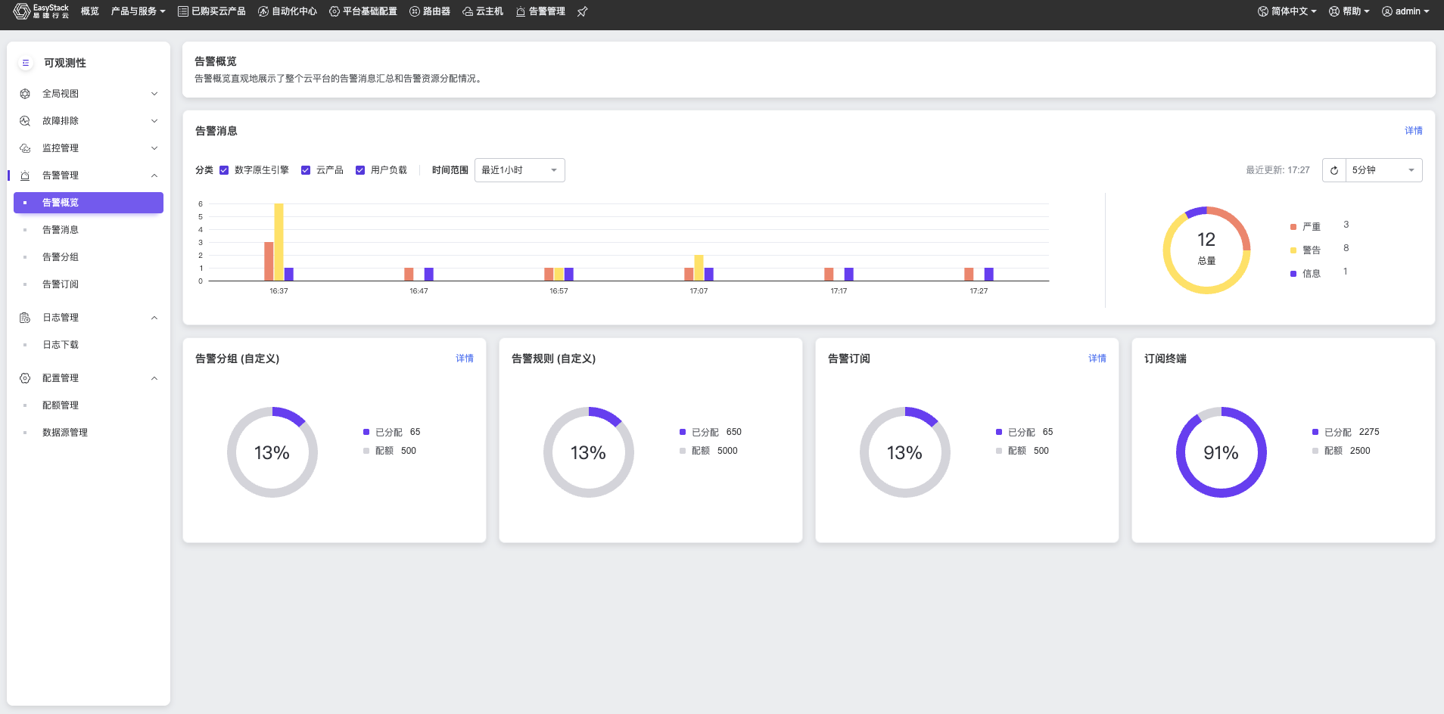Click the 严重 legend swatch

click(x=1293, y=227)
